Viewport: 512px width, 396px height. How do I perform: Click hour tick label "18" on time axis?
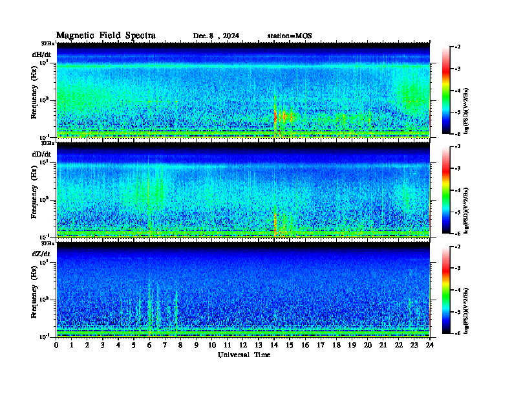tap(336, 345)
